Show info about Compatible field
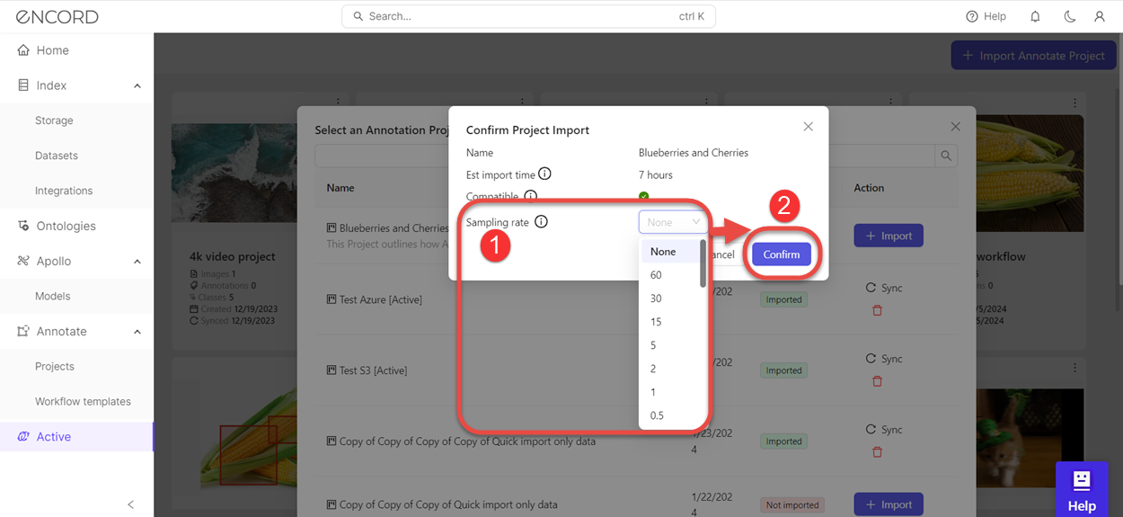 530,196
